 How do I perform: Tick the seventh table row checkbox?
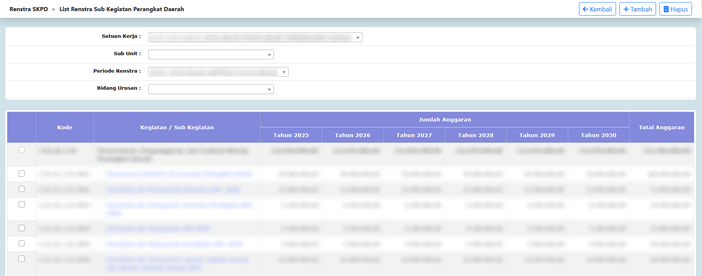click(22, 259)
